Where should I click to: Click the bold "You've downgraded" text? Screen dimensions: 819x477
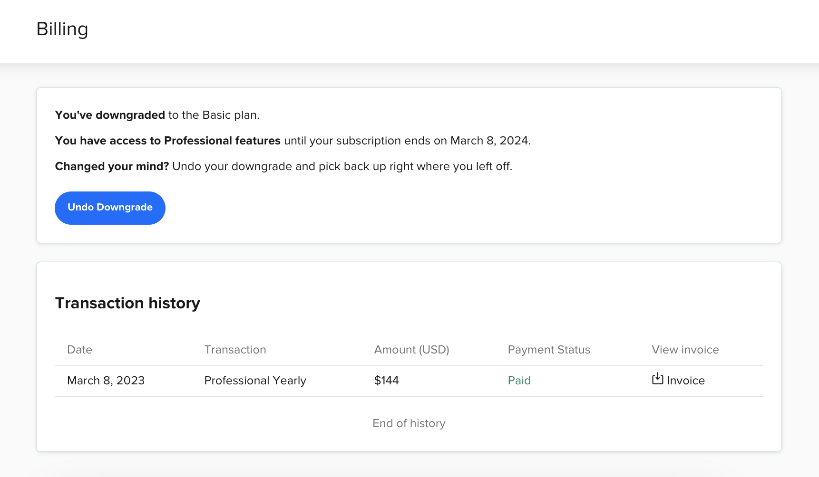click(110, 115)
